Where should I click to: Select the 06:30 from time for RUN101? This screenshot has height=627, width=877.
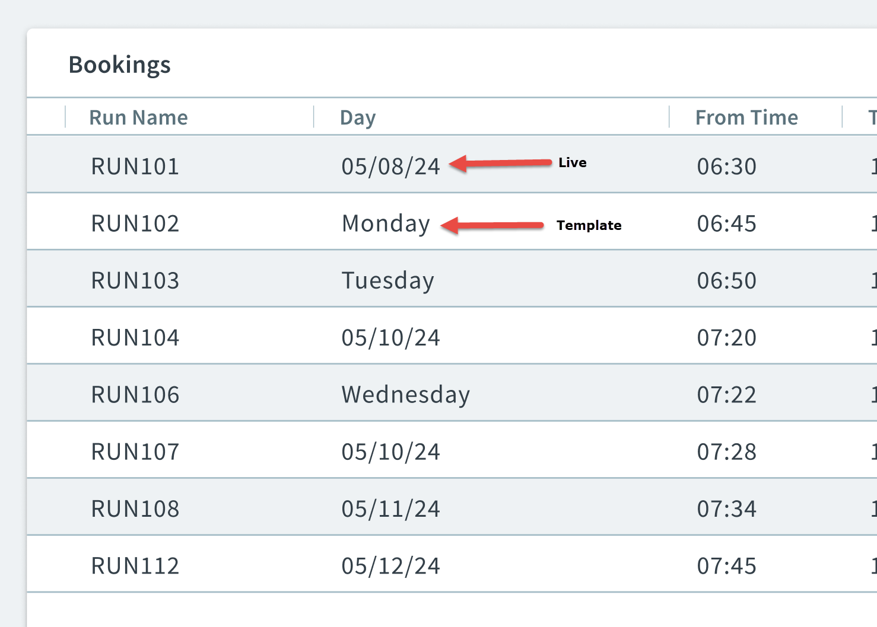click(x=726, y=166)
